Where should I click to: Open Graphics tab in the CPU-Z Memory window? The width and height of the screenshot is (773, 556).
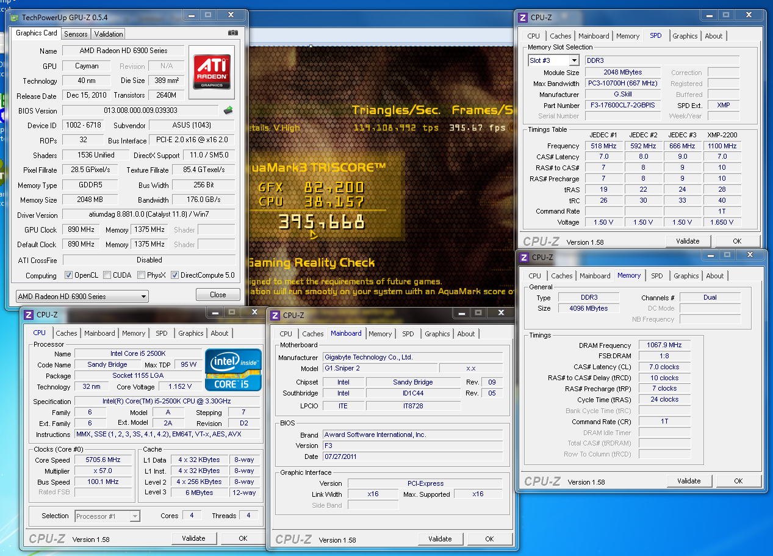click(686, 276)
